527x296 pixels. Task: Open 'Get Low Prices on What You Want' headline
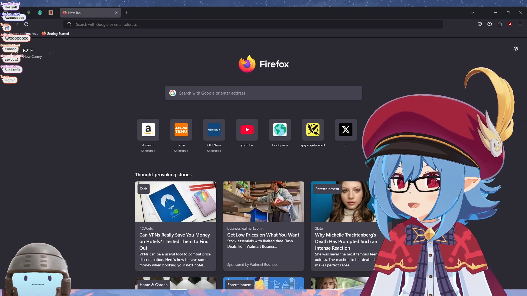coord(263,235)
